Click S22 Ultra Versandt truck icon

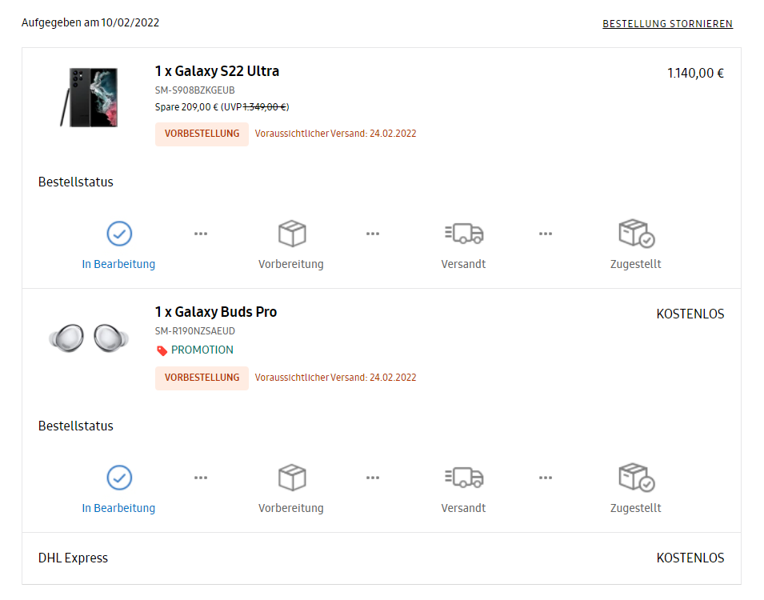pyautogui.click(x=464, y=234)
